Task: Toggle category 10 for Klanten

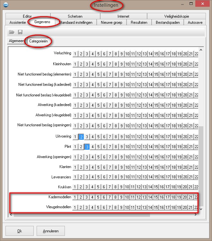Action: pos(127,167)
